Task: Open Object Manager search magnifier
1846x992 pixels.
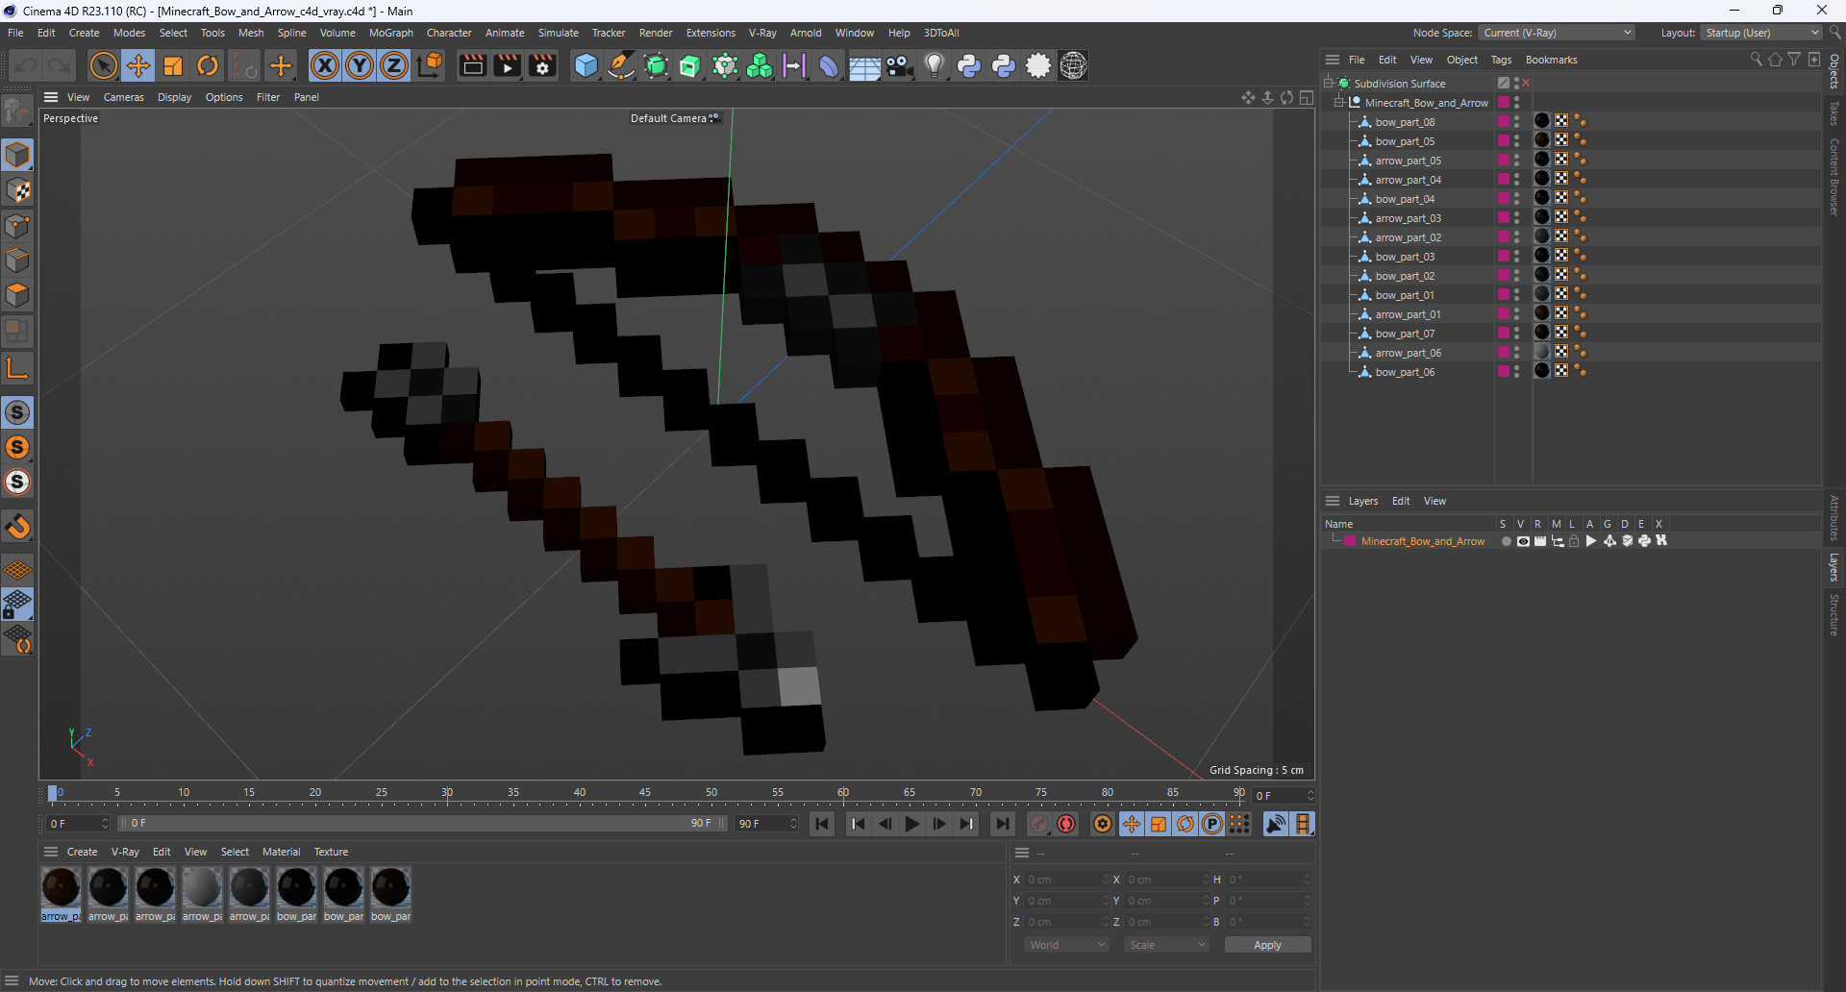Action: pos(1756,60)
